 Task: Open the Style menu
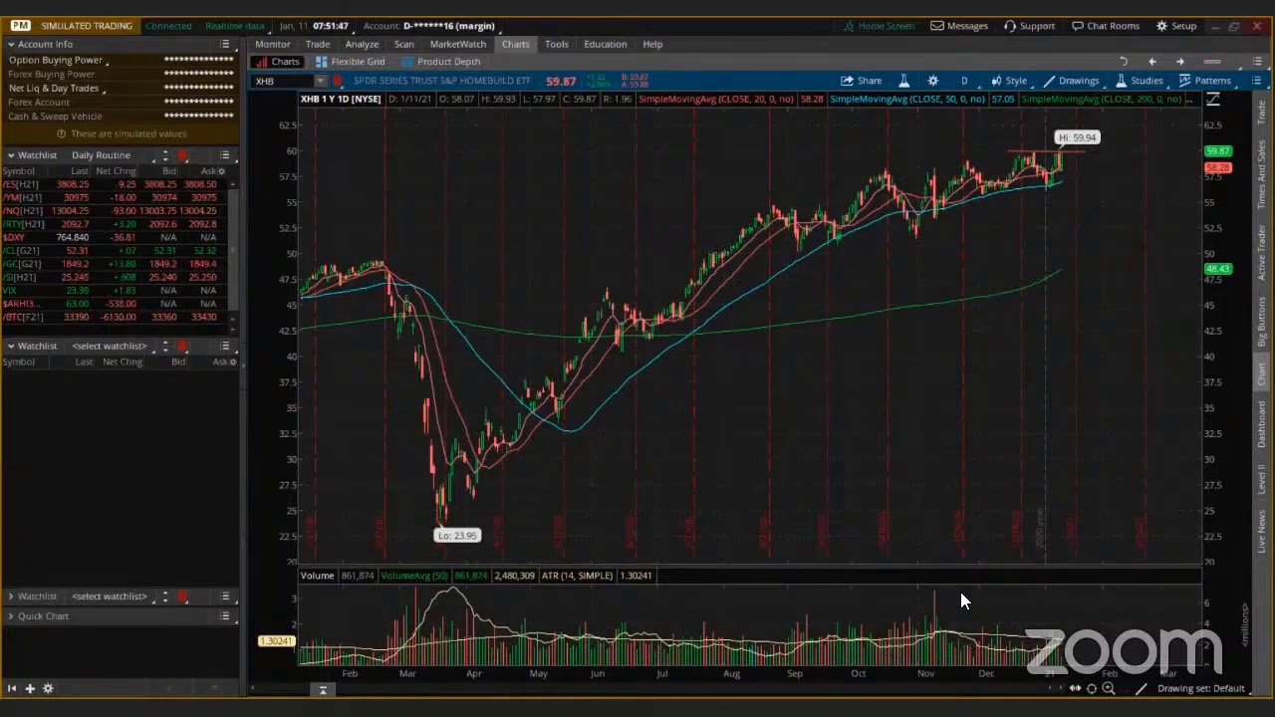(x=1009, y=81)
